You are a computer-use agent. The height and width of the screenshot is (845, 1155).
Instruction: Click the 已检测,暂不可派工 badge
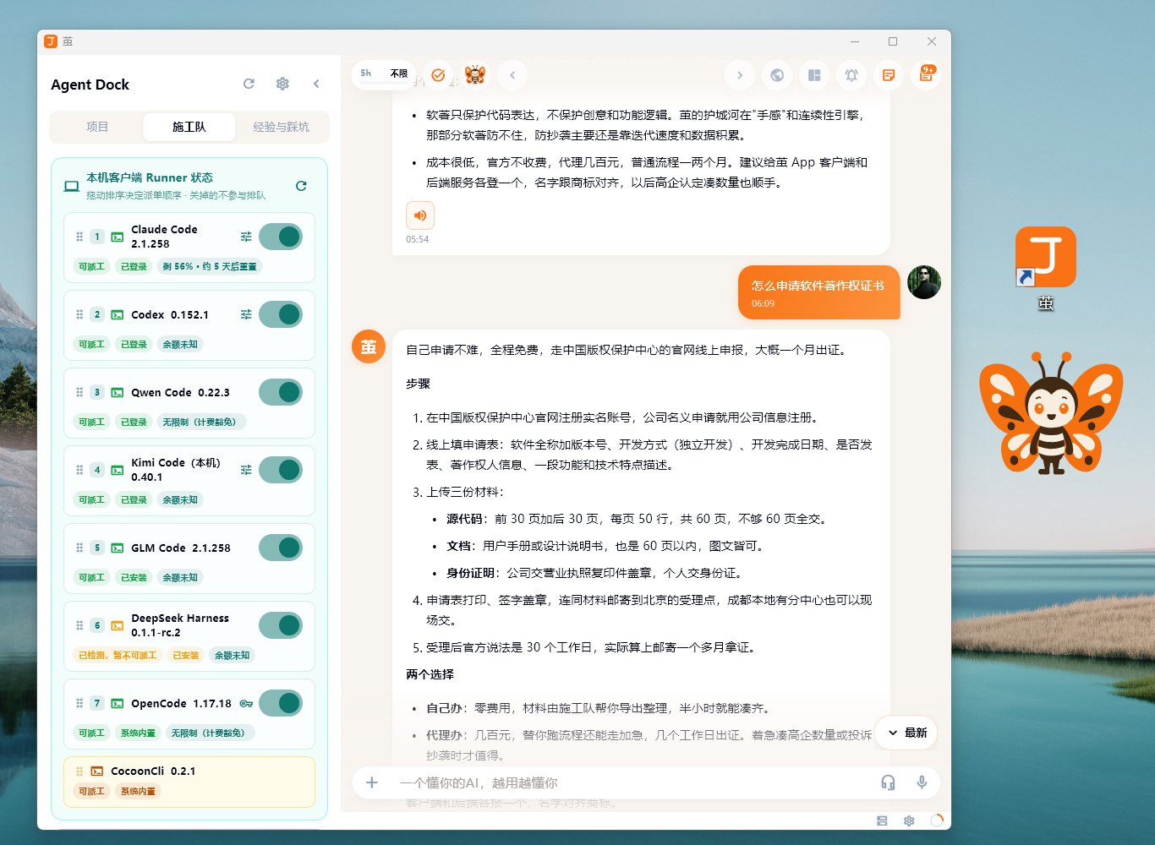[118, 655]
